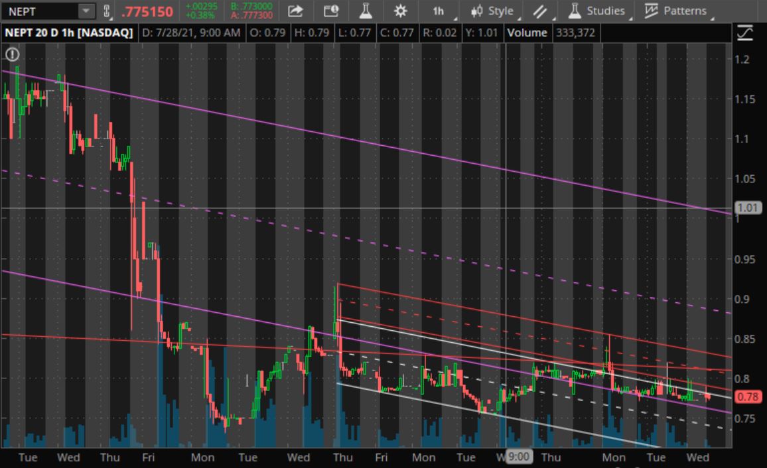Open the drawing tools slash icon
Screen dimensions: 767x468
pyautogui.click(x=540, y=11)
